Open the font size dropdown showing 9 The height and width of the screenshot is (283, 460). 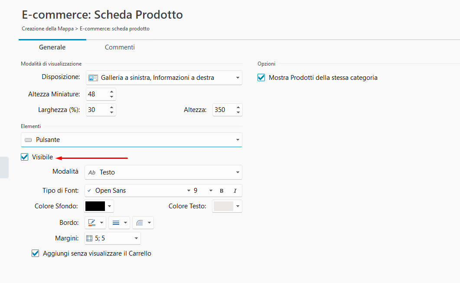click(203, 191)
